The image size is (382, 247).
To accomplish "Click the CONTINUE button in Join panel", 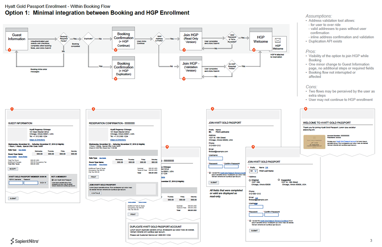I will [95, 193].
